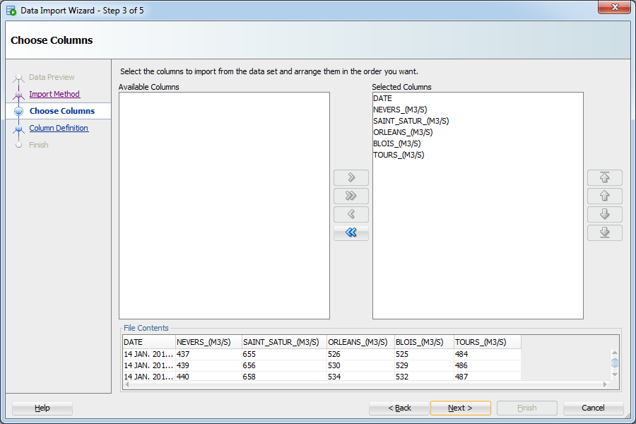Select NEVERS_(M3/S) in Selected Columns
The image size is (636, 424).
coord(400,110)
